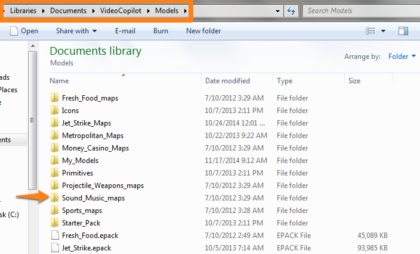Refresh the folder using address bar button
Viewport: 420px width, 254px height.
click(x=292, y=11)
